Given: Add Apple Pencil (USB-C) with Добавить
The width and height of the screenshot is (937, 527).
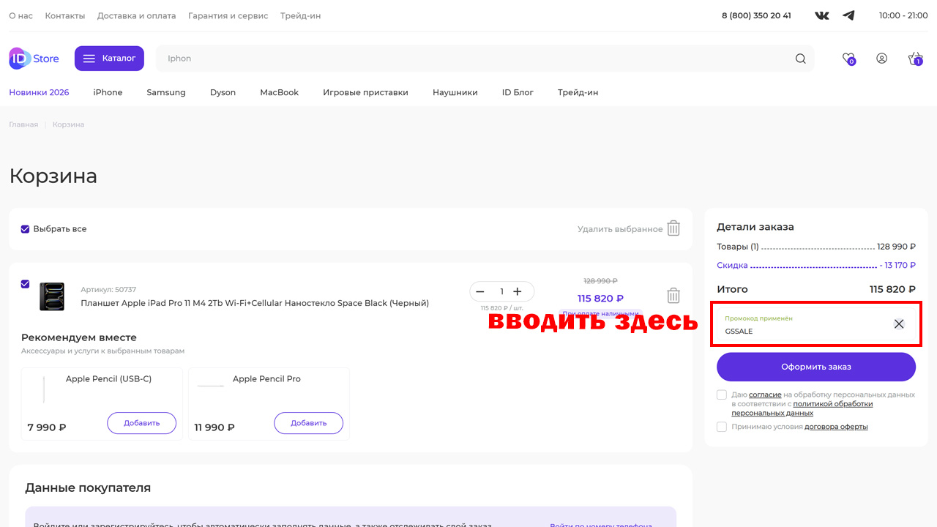Looking at the screenshot, I should click(141, 423).
